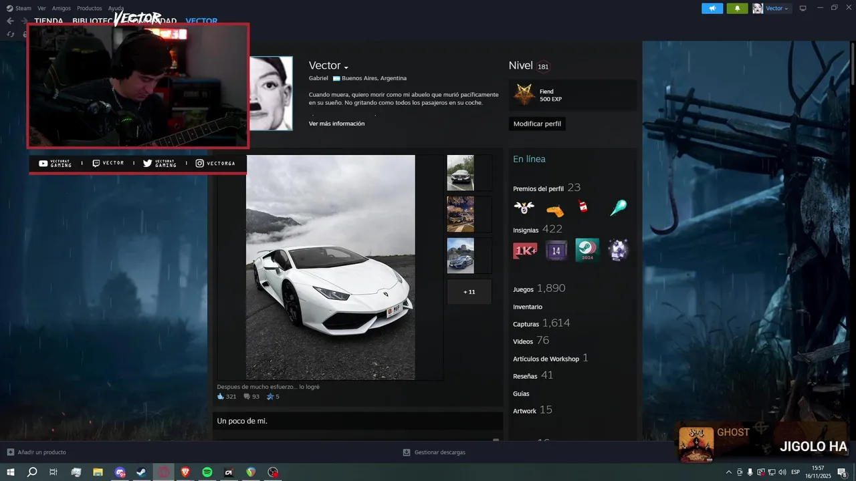Screen dimensions: 856x481
Task: Click the Windows Start button
Action: pyautogui.click(x=10, y=472)
